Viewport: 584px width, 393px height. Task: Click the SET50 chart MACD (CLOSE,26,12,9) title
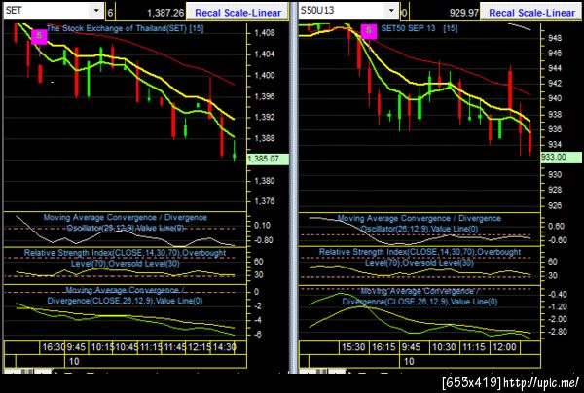(x=420, y=297)
